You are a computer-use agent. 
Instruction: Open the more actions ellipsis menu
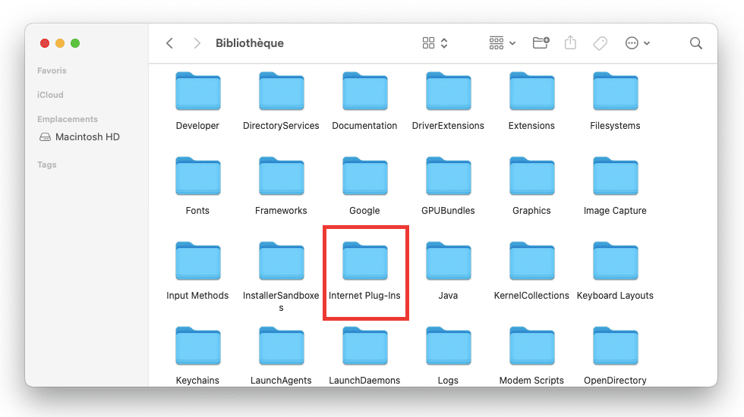[x=637, y=43]
